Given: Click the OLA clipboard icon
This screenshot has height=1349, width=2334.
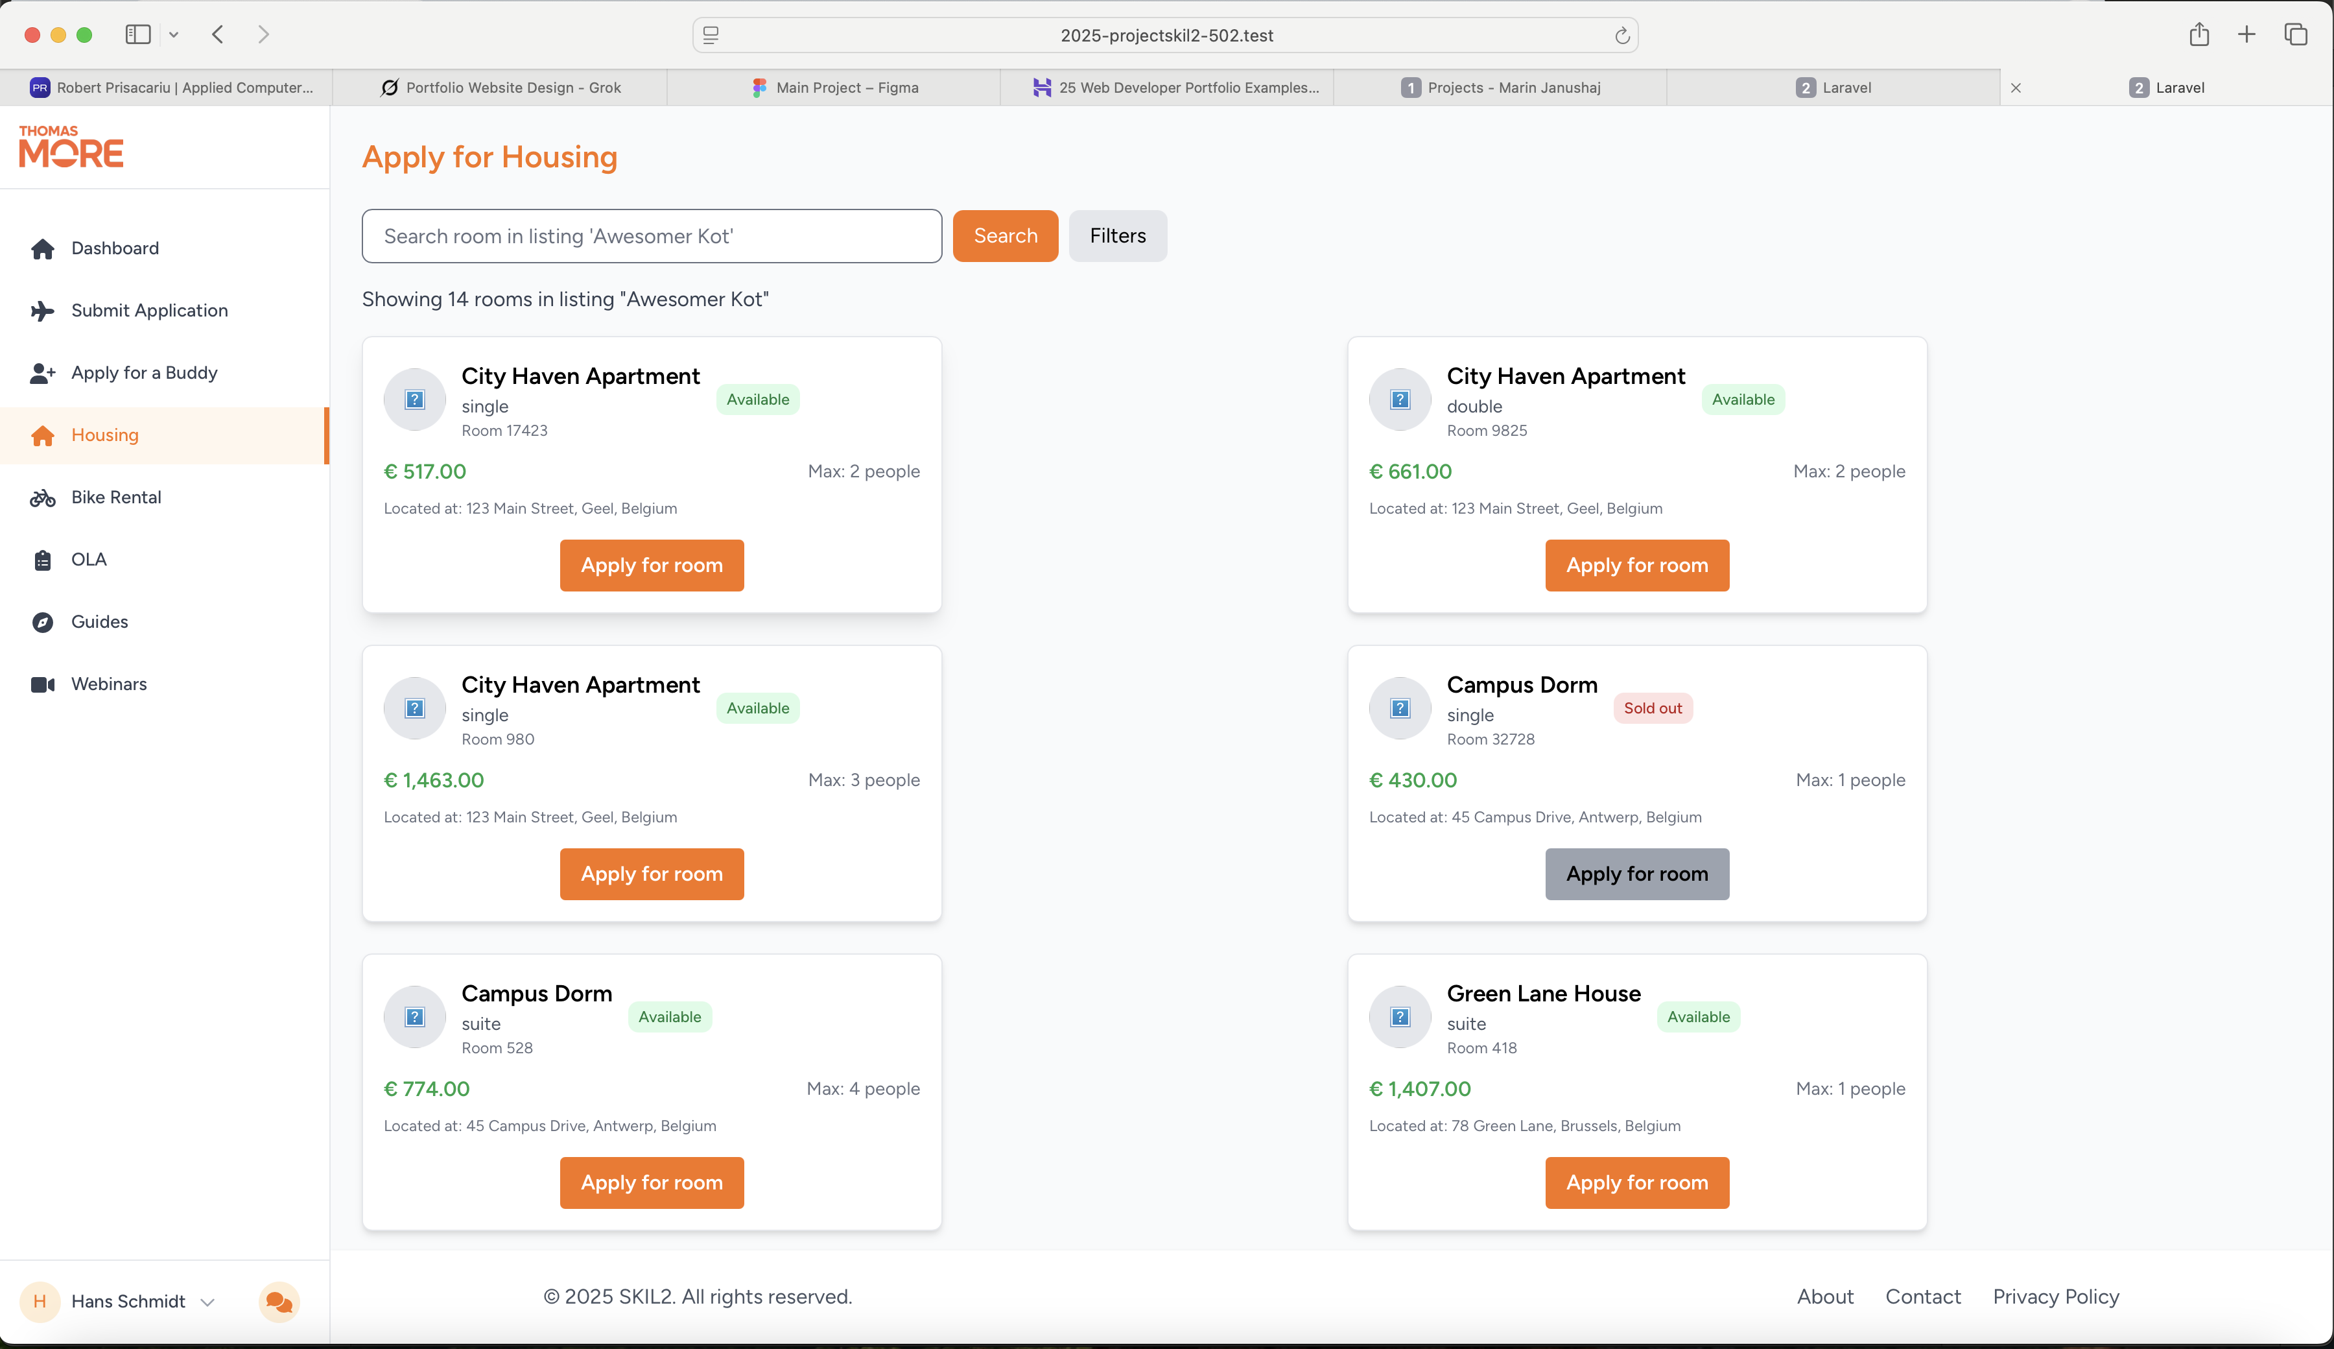Looking at the screenshot, I should (43, 560).
